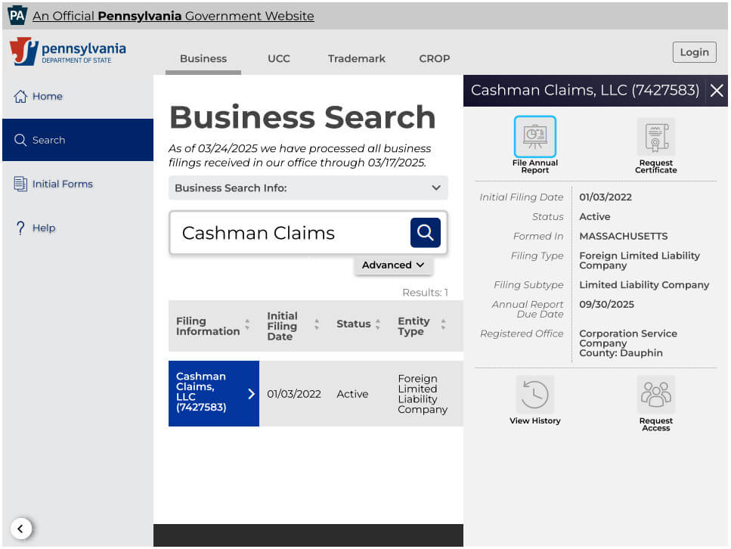This screenshot has width=731, height=549.
Task: Close the Cashman Claims details panel
Action: click(x=717, y=91)
